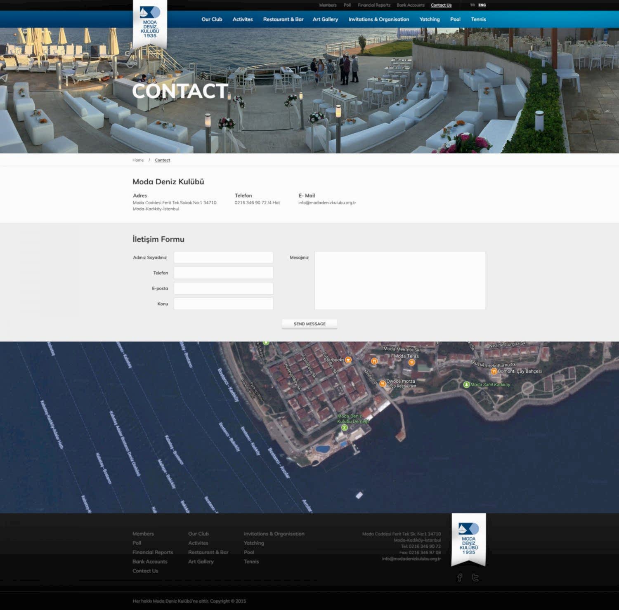Go to Invitations & Organisation in navigation bar

[x=378, y=19]
